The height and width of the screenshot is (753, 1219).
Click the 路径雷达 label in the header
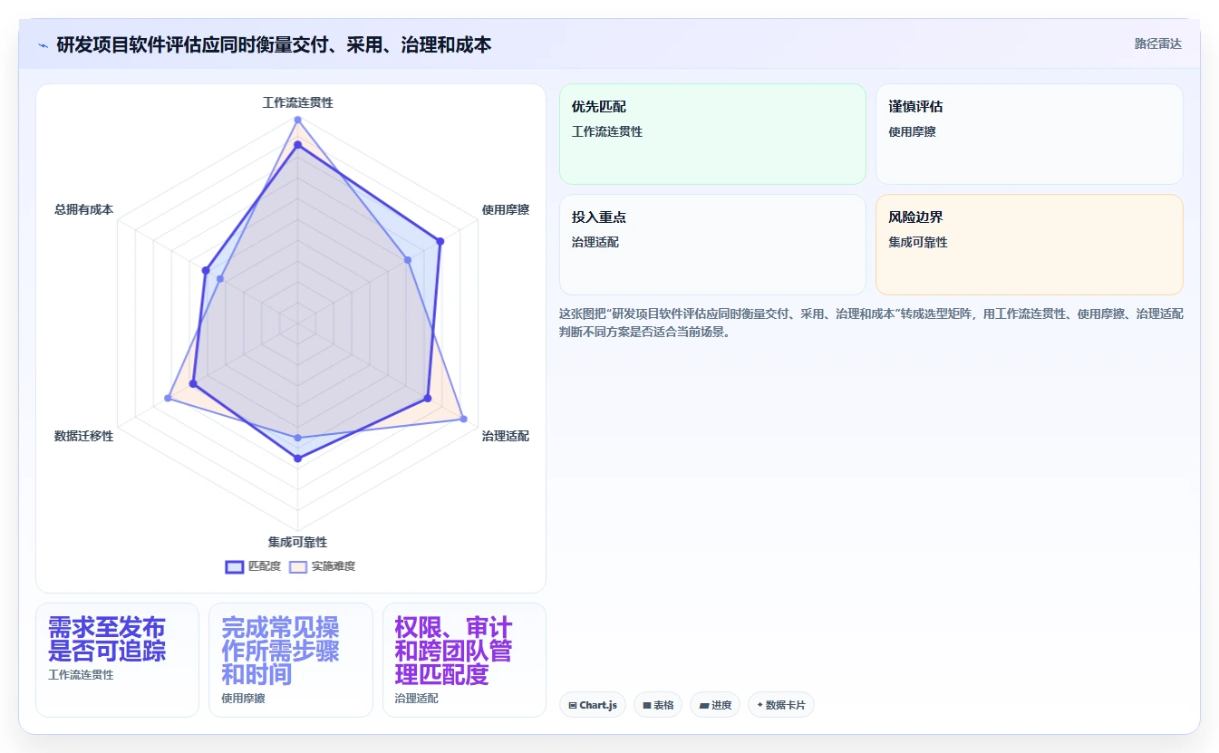(1157, 43)
